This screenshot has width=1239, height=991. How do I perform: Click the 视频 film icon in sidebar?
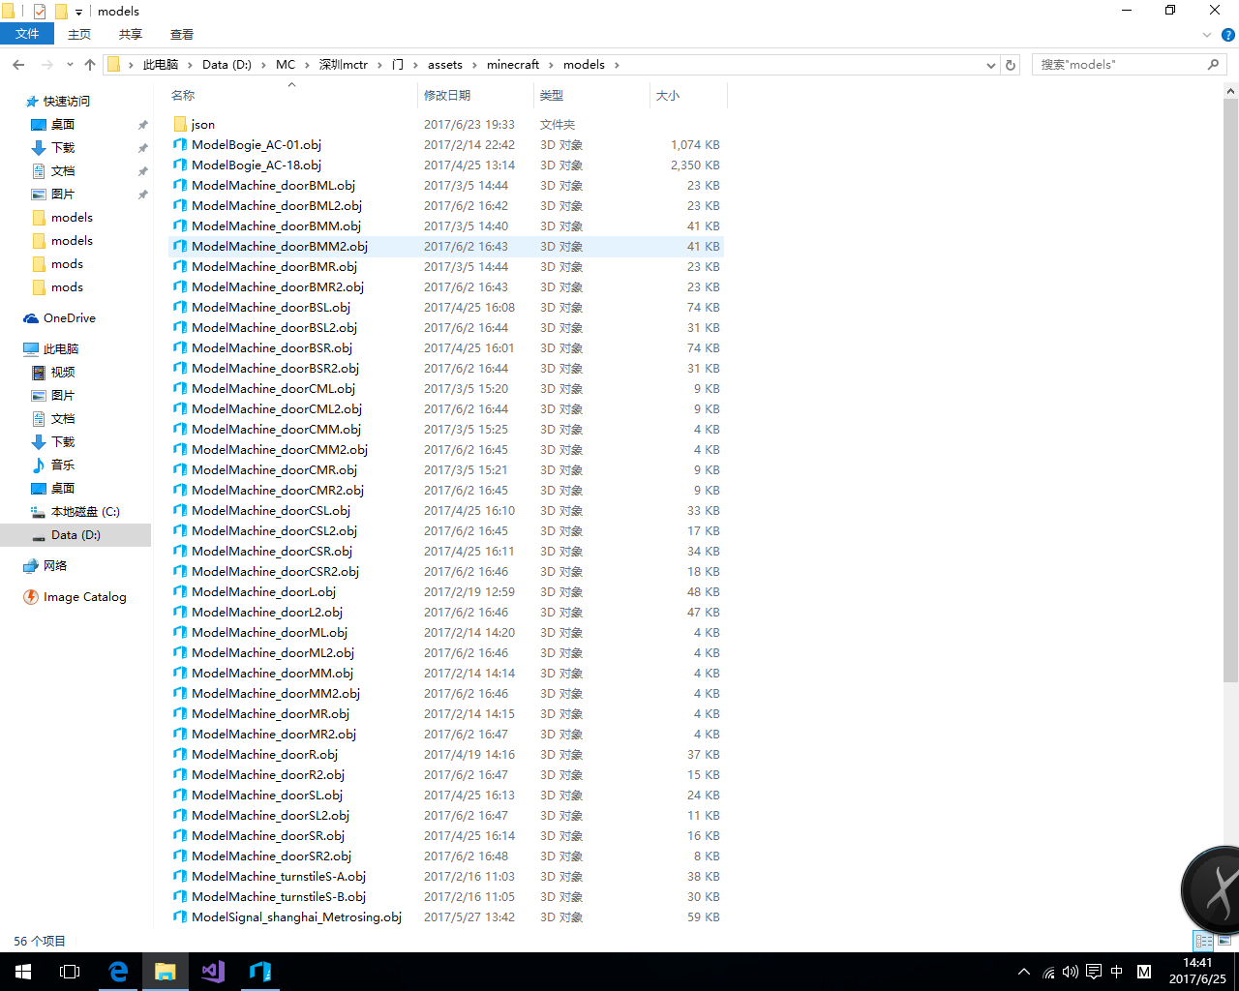[39, 373]
